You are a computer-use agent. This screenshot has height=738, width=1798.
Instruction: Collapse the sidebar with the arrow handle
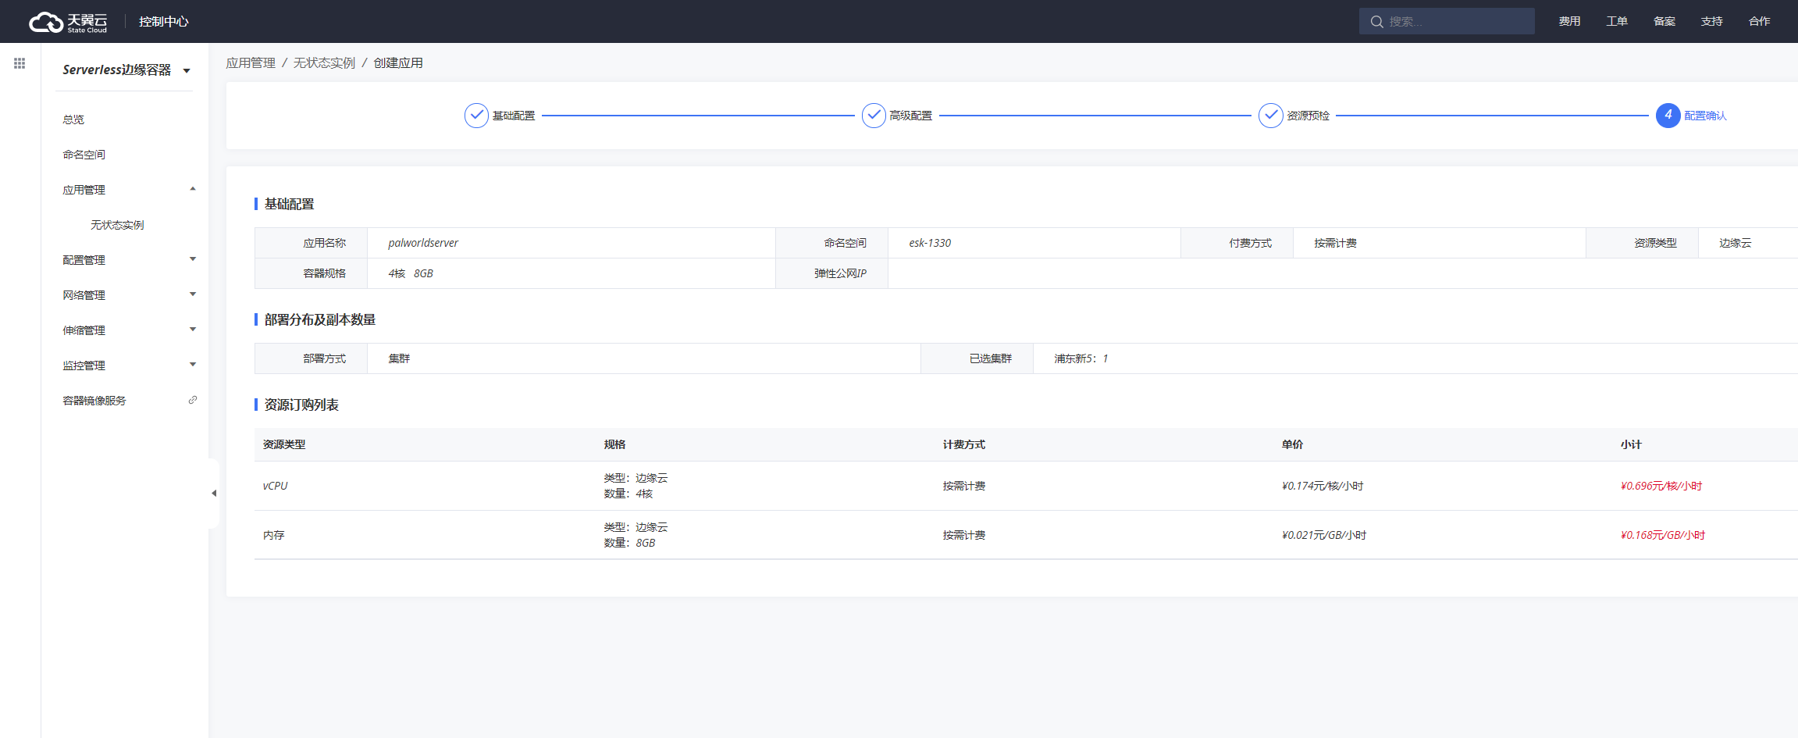coord(214,493)
